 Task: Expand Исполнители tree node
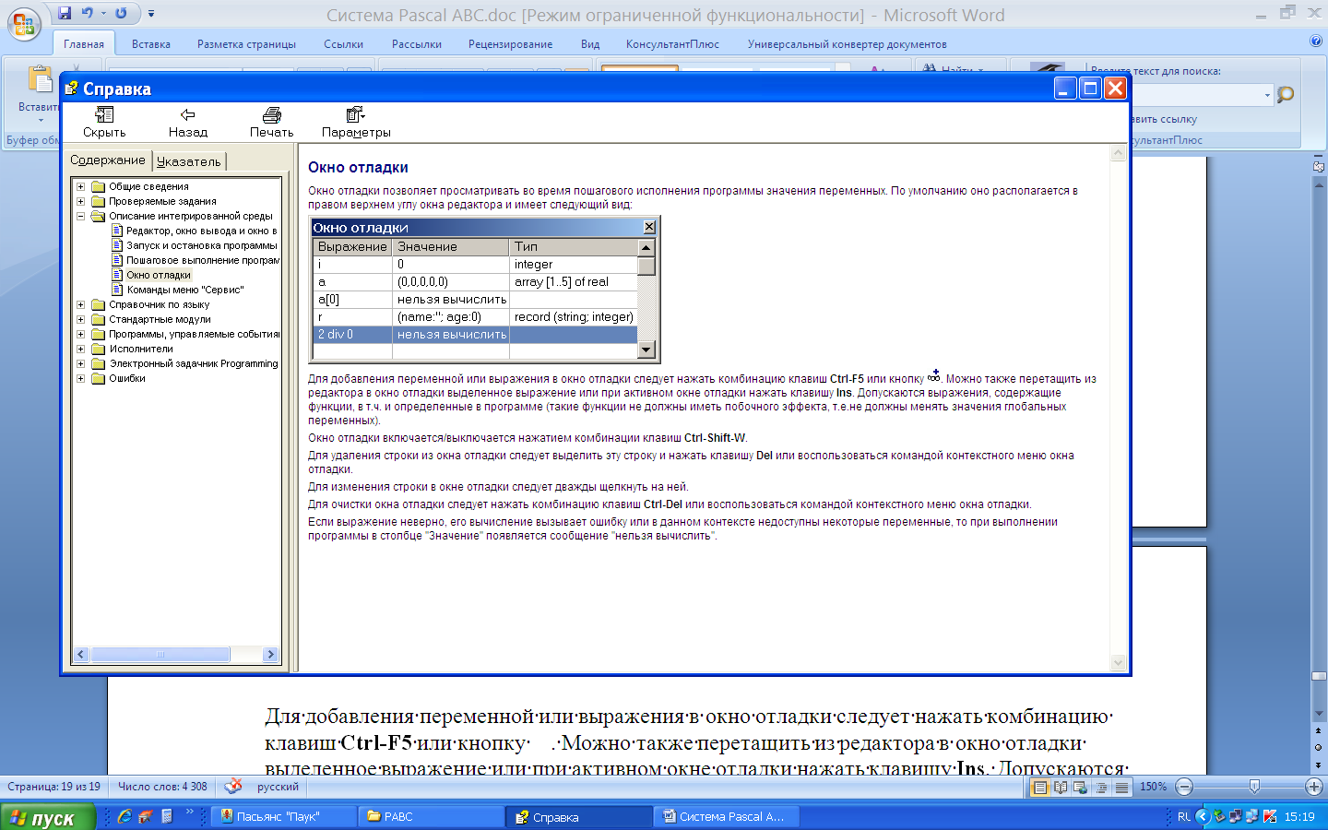click(x=80, y=349)
